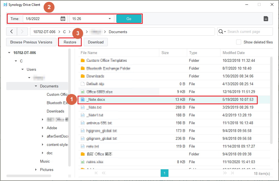The image size is (279, 181).
Task: Sort by Modified Date column header
Action: 234,53
